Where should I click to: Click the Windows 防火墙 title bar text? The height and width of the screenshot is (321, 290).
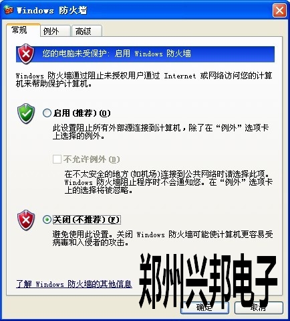click(52, 10)
